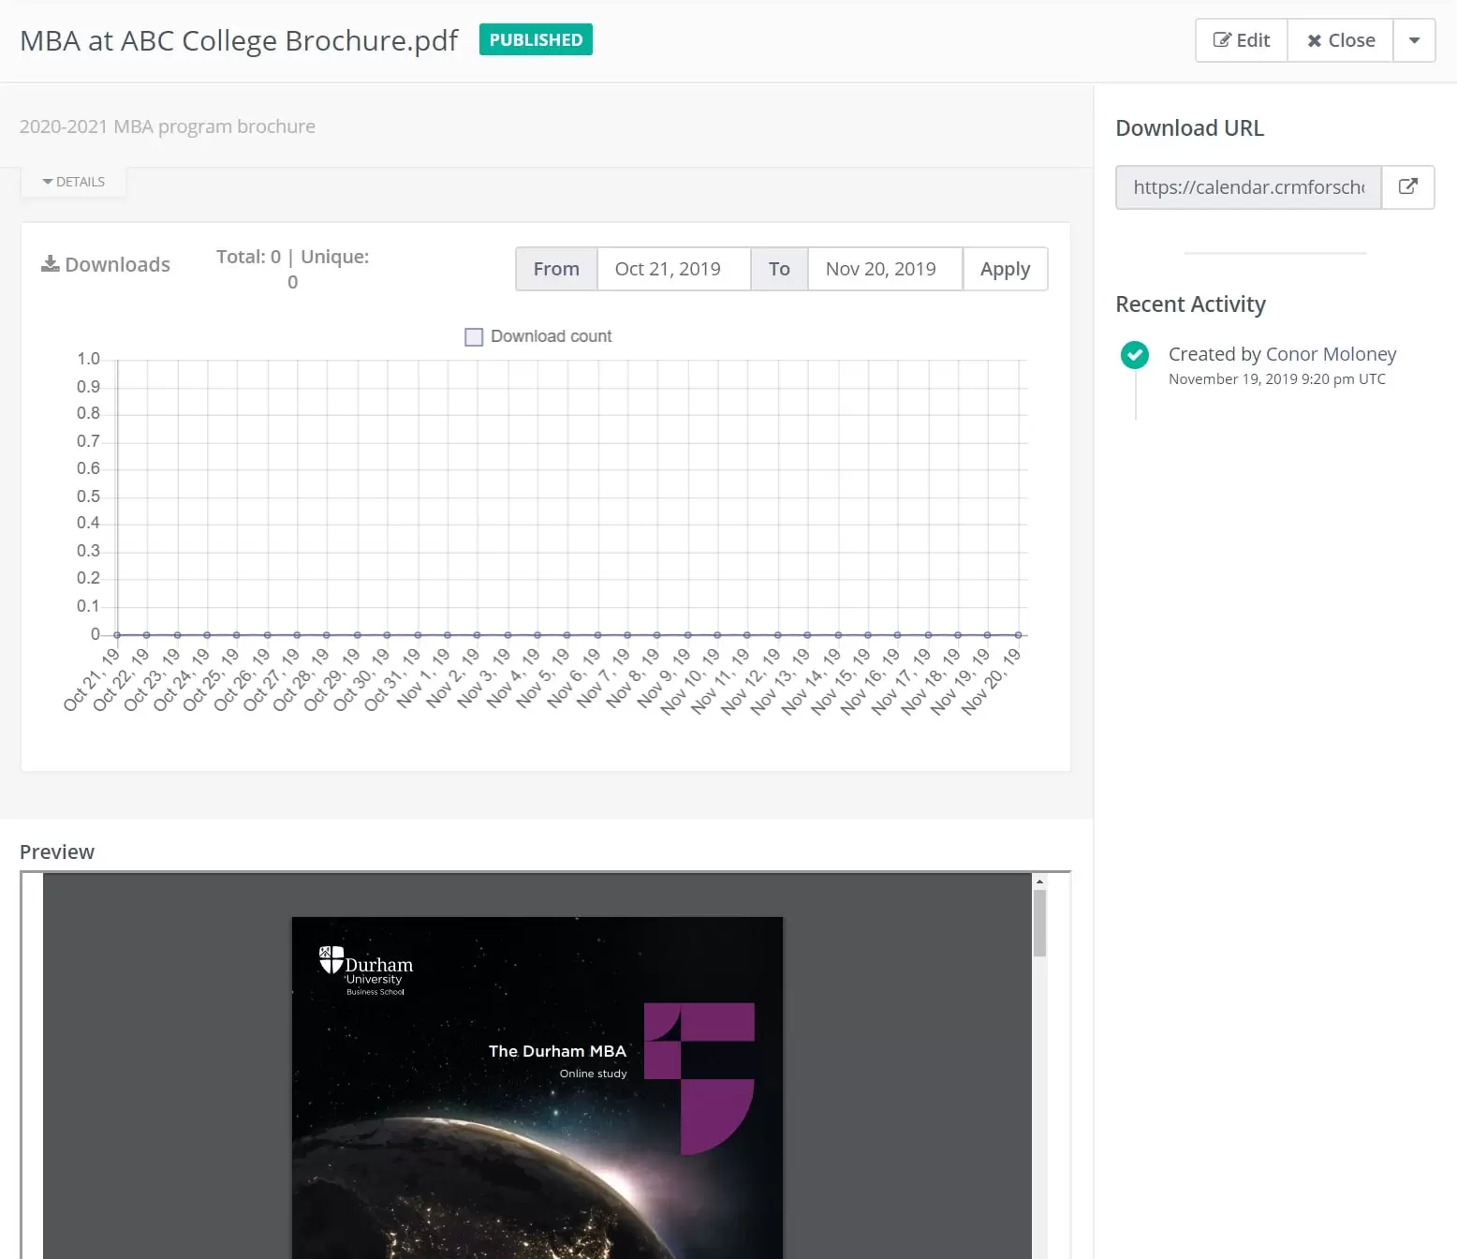Click the Durham University logo in preview
Image resolution: width=1457 pixels, height=1259 pixels.
click(x=365, y=971)
